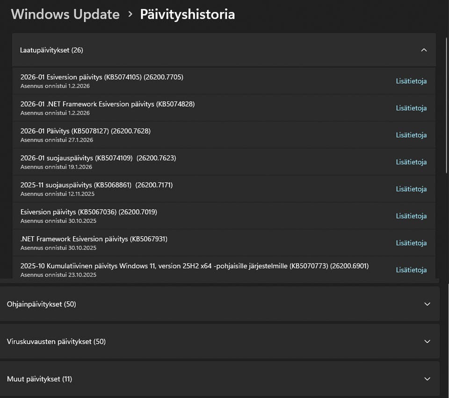Open Lisätietoja for KB5067931 .NET update
The height and width of the screenshot is (398, 449).
pos(411,243)
